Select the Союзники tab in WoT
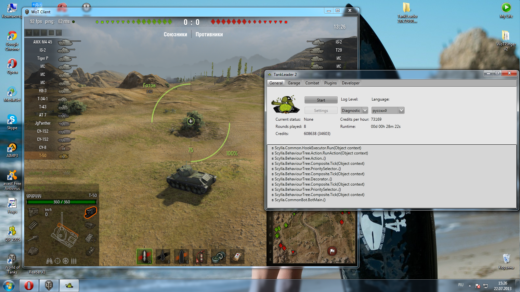This screenshot has width=520, height=292. 175,34
